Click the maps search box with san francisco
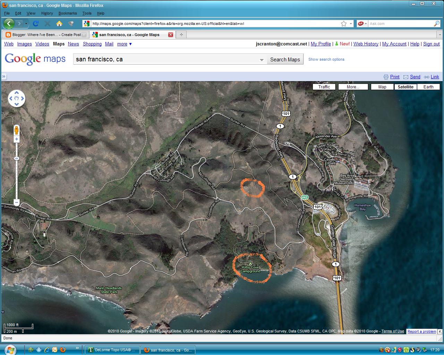The height and width of the screenshot is (355, 444). point(166,59)
